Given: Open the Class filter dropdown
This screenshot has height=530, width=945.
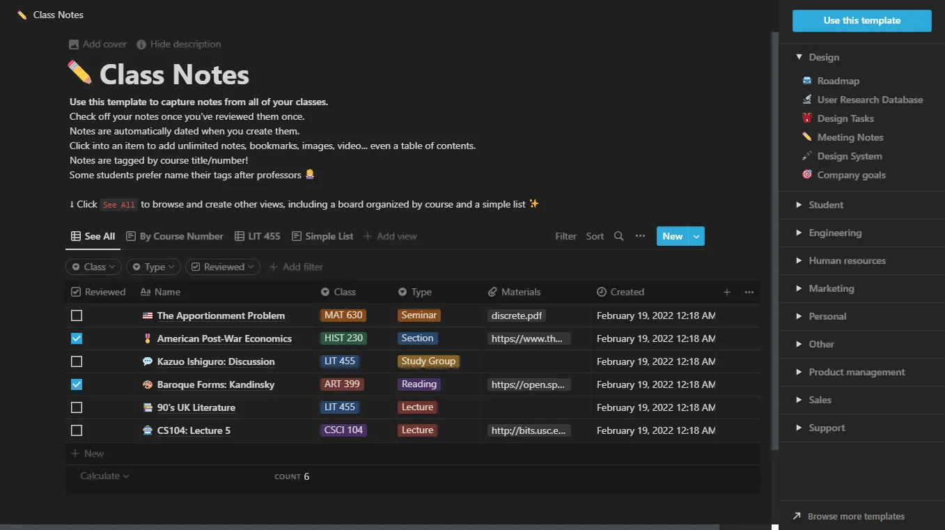Looking at the screenshot, I should (x=93, y=267).
